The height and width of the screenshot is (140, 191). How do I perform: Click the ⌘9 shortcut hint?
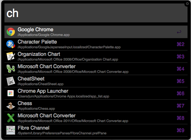pos(180,130)
